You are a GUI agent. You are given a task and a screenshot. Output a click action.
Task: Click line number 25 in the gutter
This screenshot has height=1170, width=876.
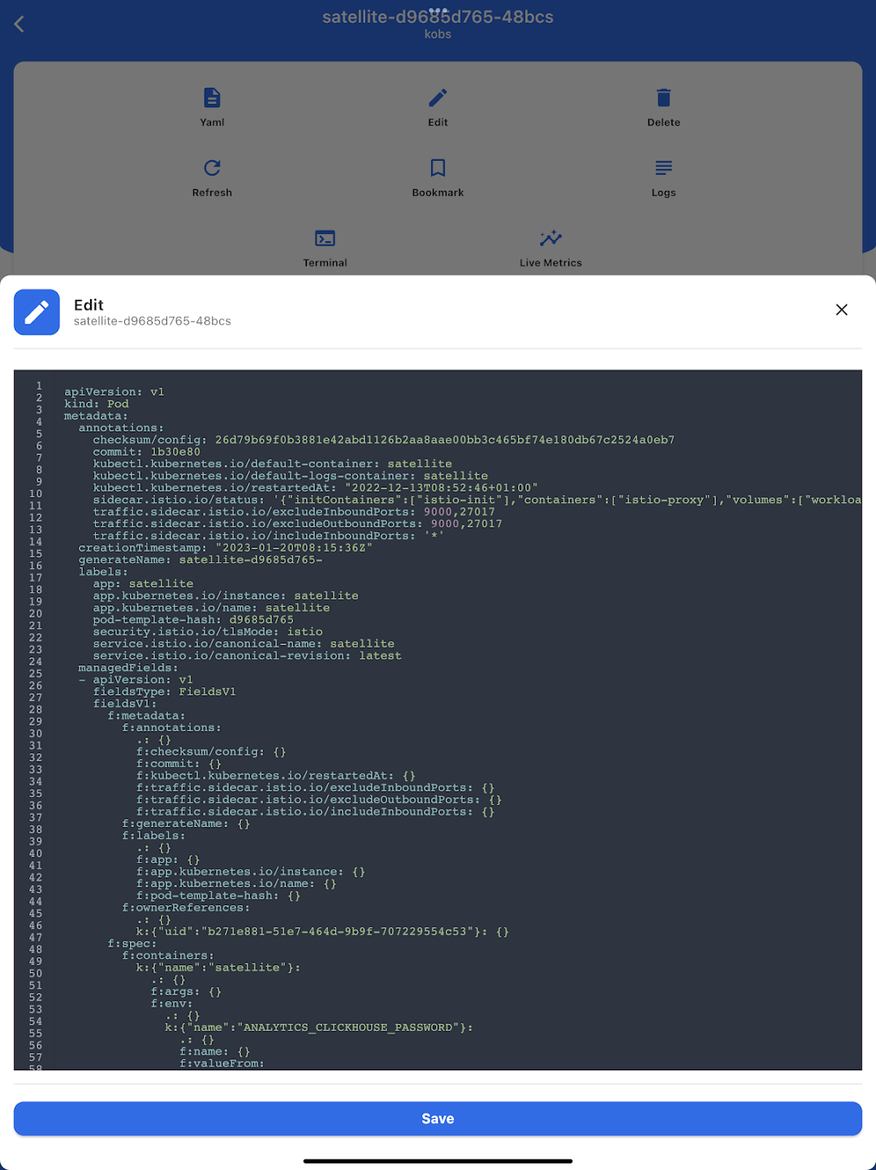(36, 674)
